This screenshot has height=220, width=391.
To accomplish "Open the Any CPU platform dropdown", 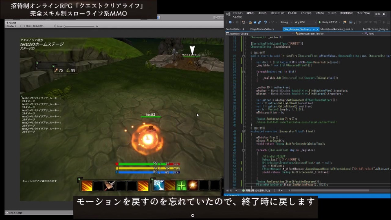I will (x=305, y=22).
